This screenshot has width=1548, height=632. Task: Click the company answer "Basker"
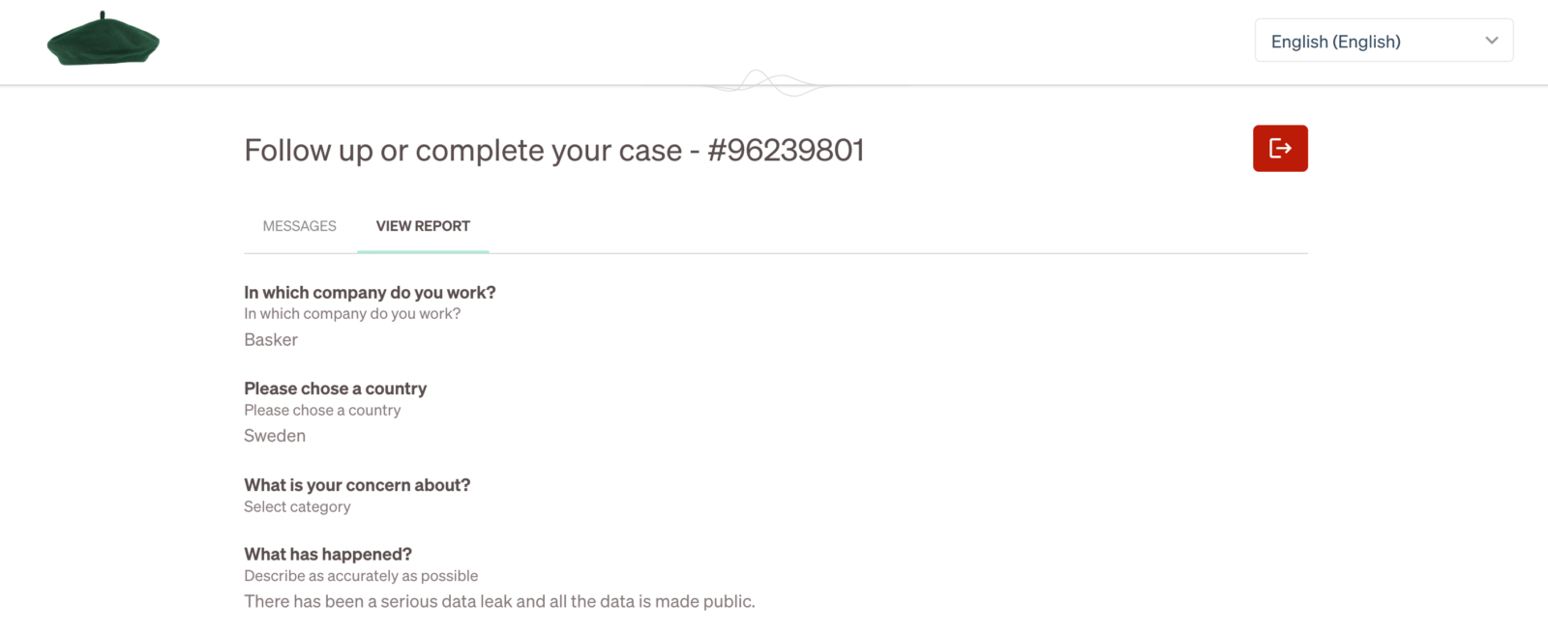click(271, 340)
